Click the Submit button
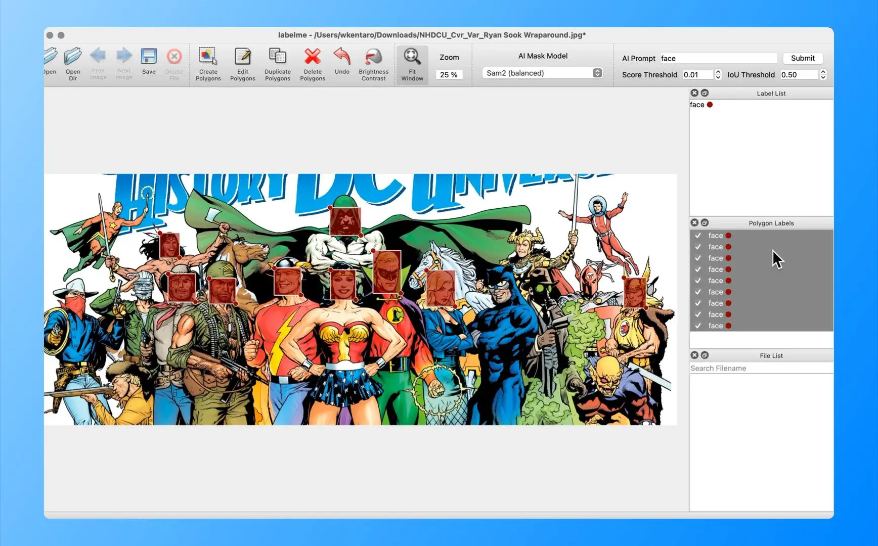 click(802, 58)
